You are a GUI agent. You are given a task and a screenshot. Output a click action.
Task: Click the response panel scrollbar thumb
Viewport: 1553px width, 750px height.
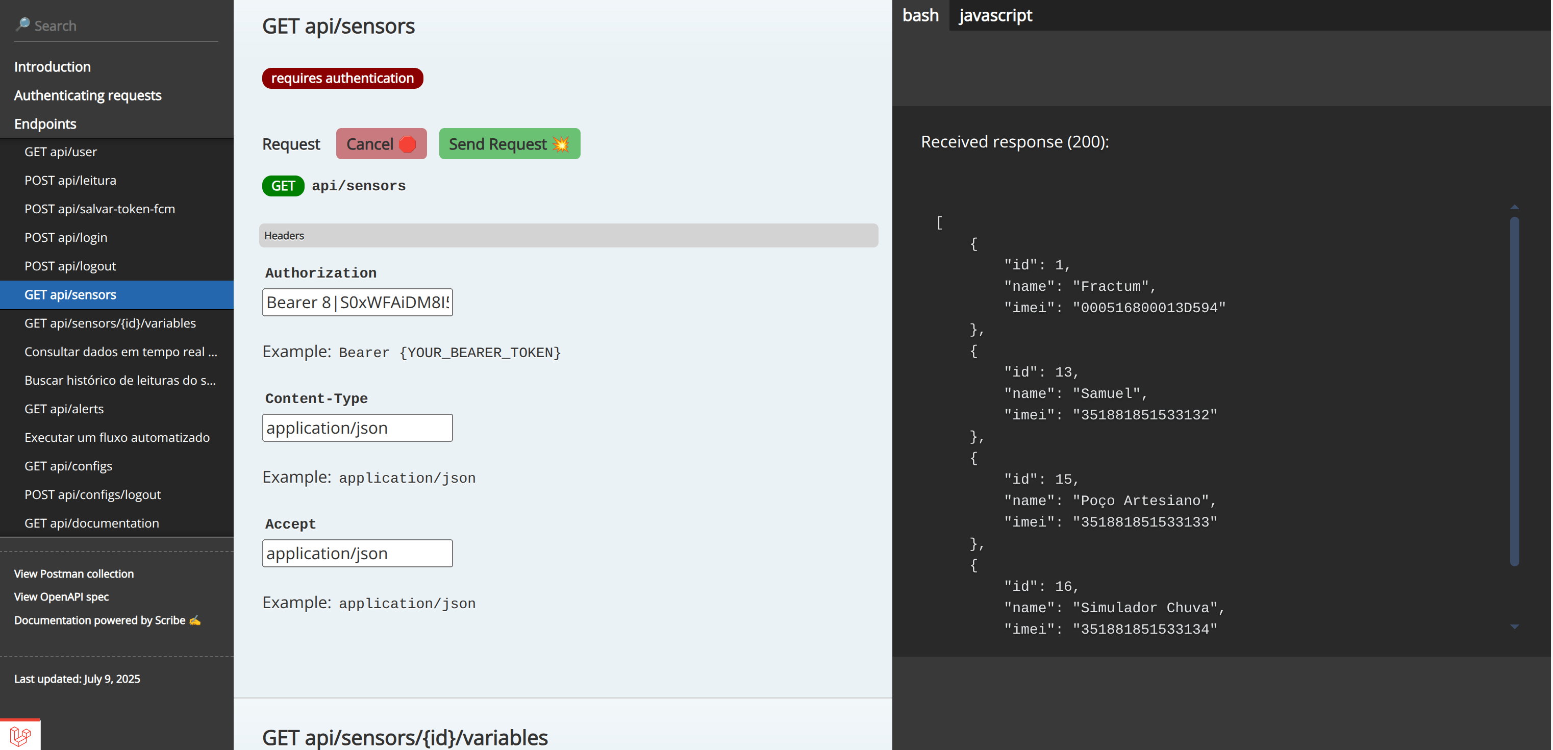1514,391
